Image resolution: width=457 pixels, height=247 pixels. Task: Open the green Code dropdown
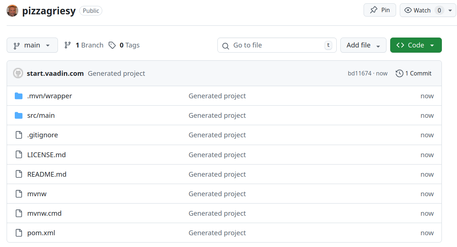[416, 45]
